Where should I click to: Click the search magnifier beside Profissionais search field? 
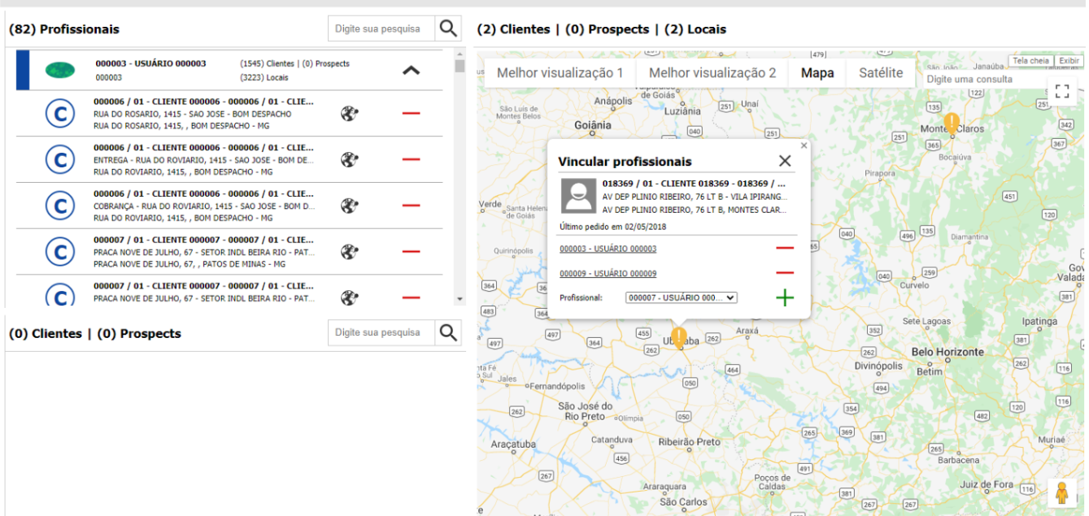[448, 28]
